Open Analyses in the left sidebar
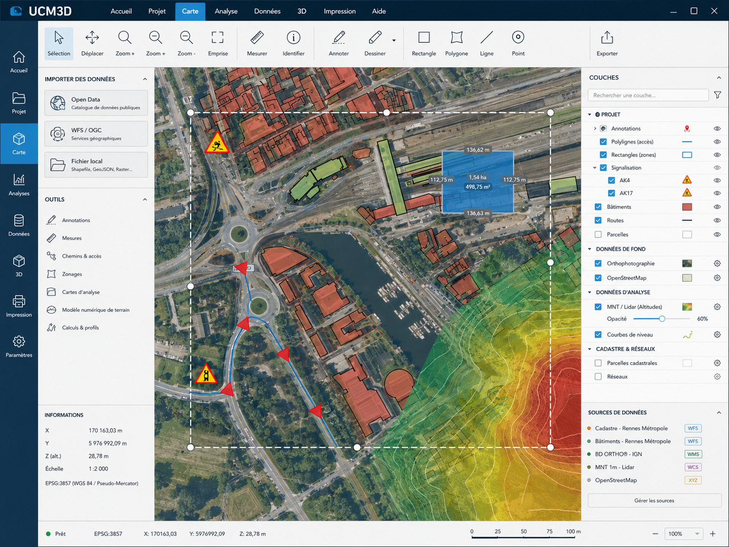 [19, 185]
